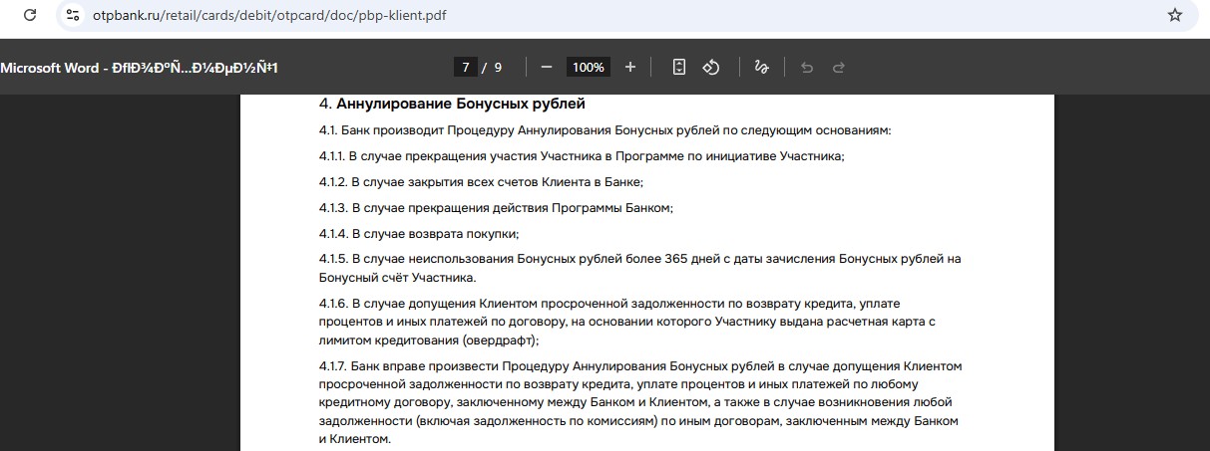This screenshot has height=451, width=1210.
Task: Click the start of clause 4.1.7 paragraph
Action: click(339, 366)
